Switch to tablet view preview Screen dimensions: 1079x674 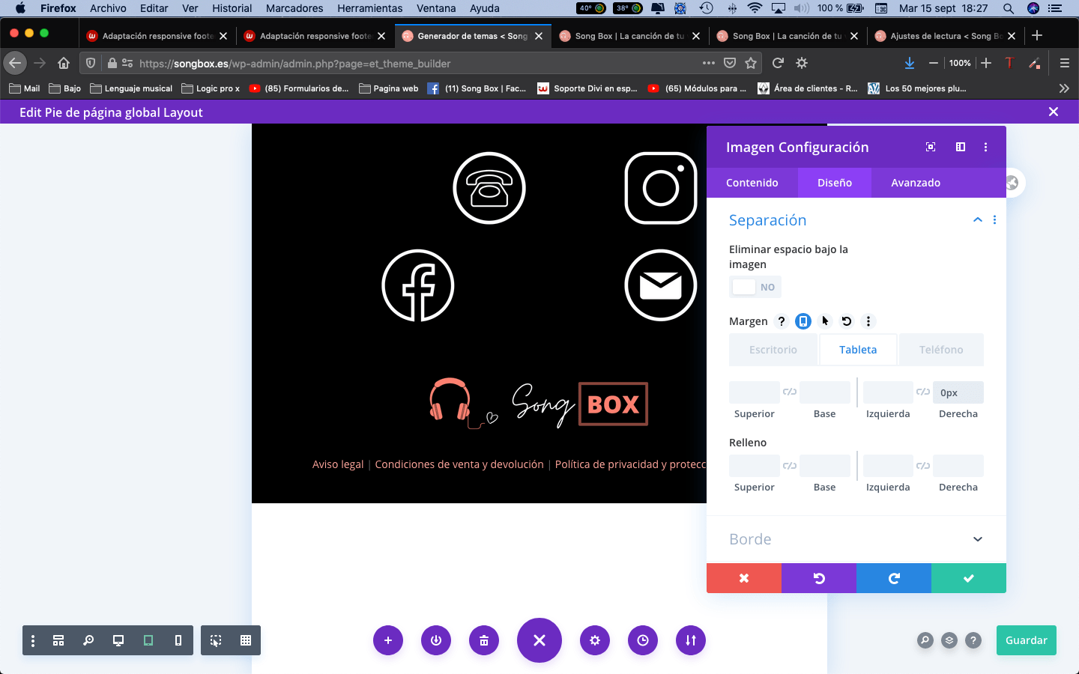pos(148,640)
